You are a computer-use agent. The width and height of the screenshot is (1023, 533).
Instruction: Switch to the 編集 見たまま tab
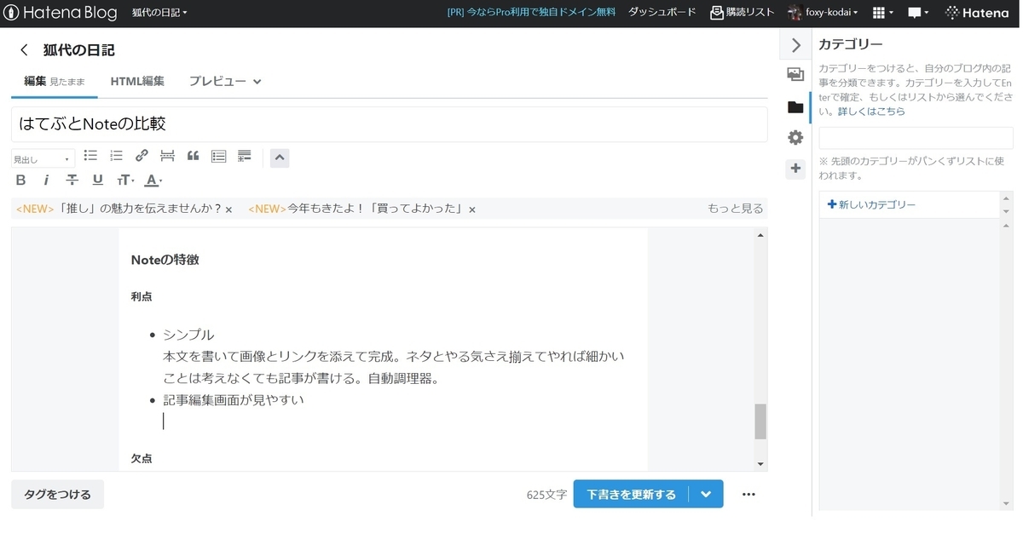click(x=55, y=82)
